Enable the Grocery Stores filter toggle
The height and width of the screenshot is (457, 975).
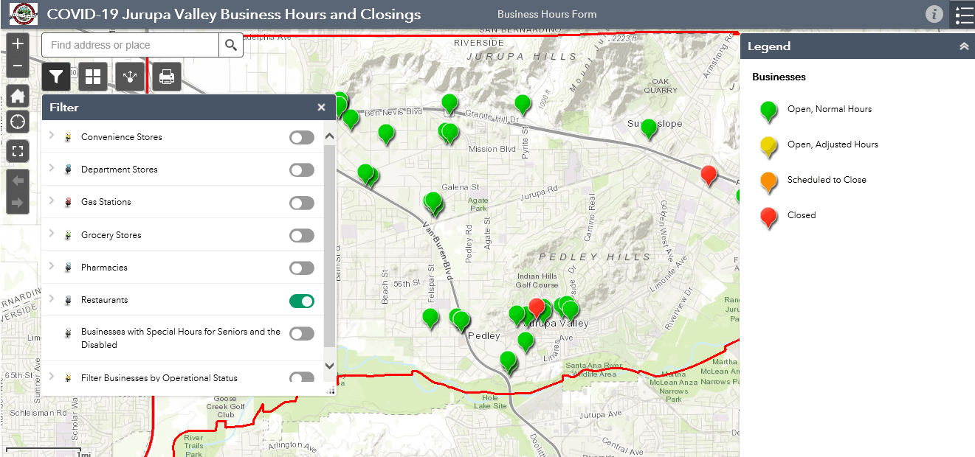coord(301,236)
